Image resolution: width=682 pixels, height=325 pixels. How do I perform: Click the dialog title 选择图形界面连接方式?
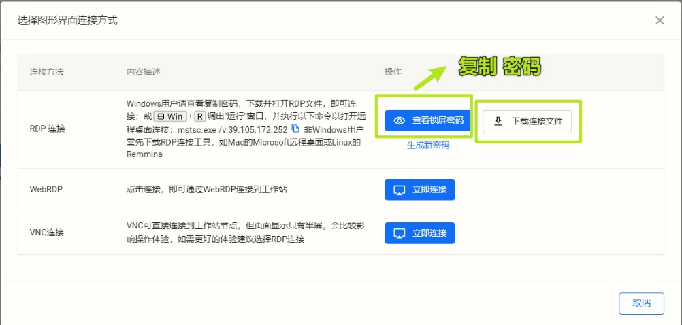(x=67, y=20)
